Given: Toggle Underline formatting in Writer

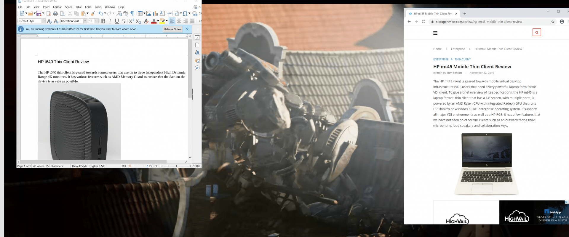Looking at the screenshot, I should point(117,21).
